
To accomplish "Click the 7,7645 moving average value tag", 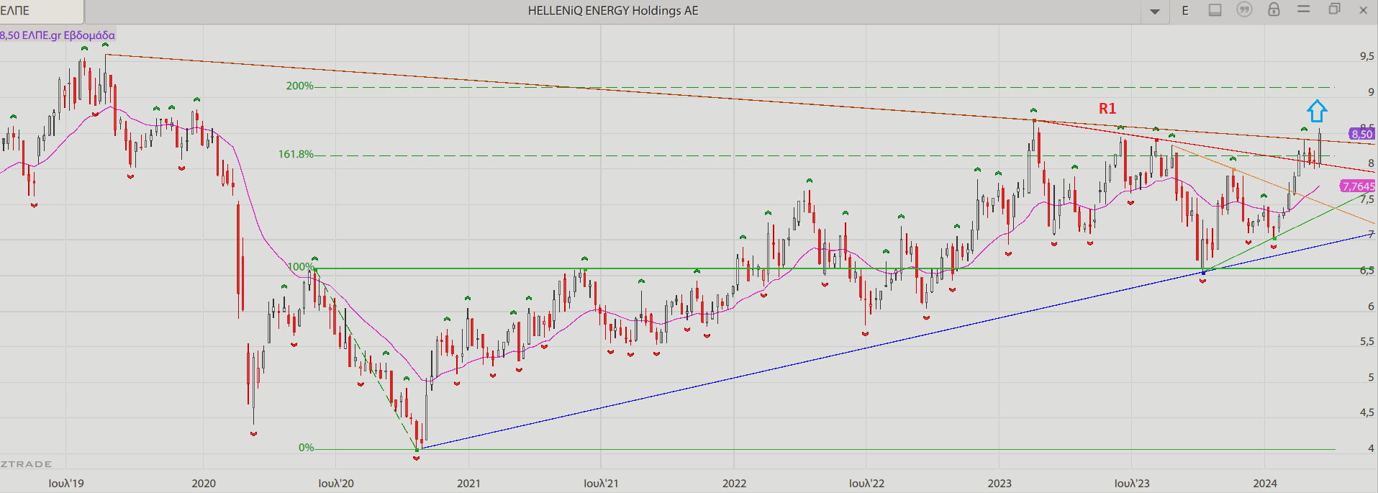I will coord(1358,186).
